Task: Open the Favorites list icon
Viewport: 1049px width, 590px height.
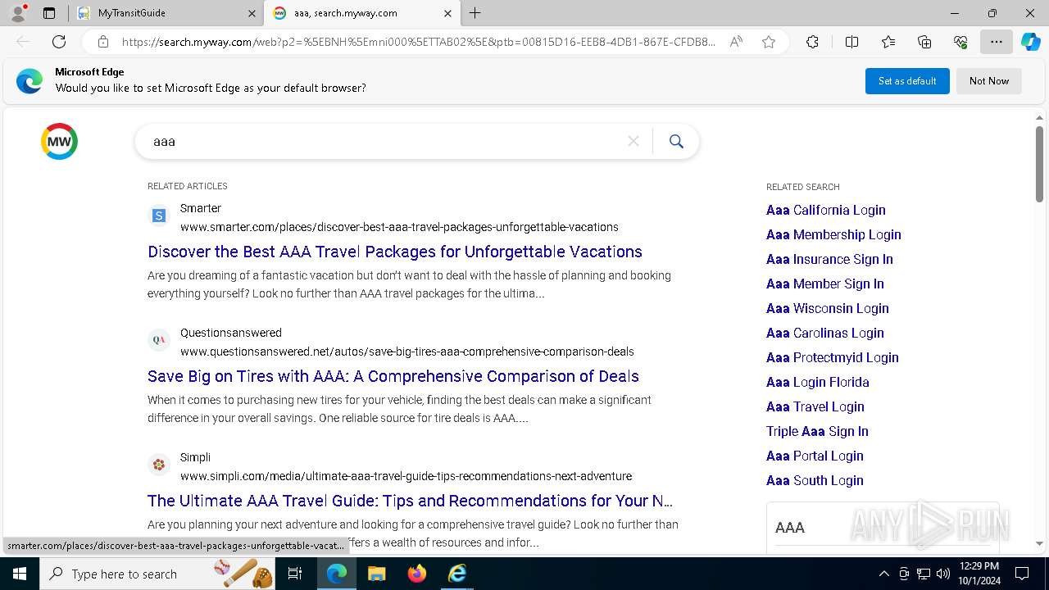Action: pyautogui.click(x=888, y=42)
